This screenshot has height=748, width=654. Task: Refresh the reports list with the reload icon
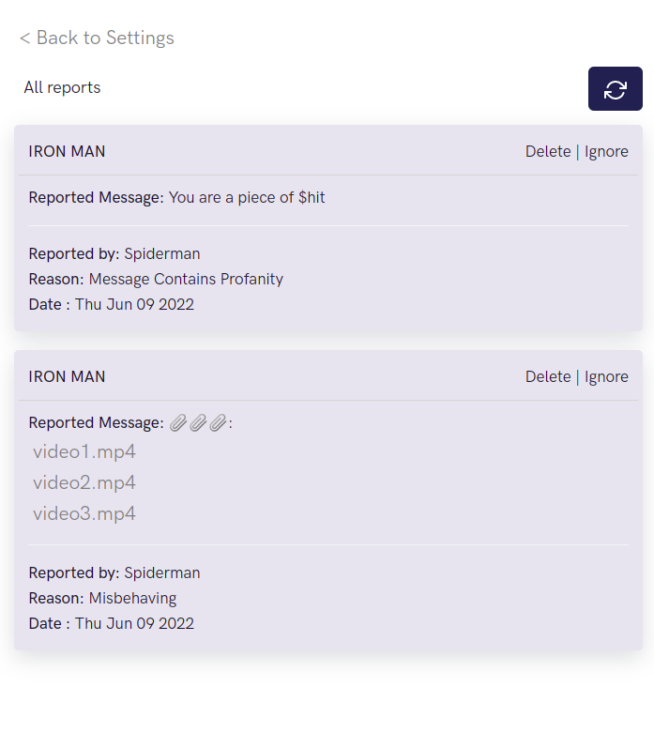[x=615, y=89]
